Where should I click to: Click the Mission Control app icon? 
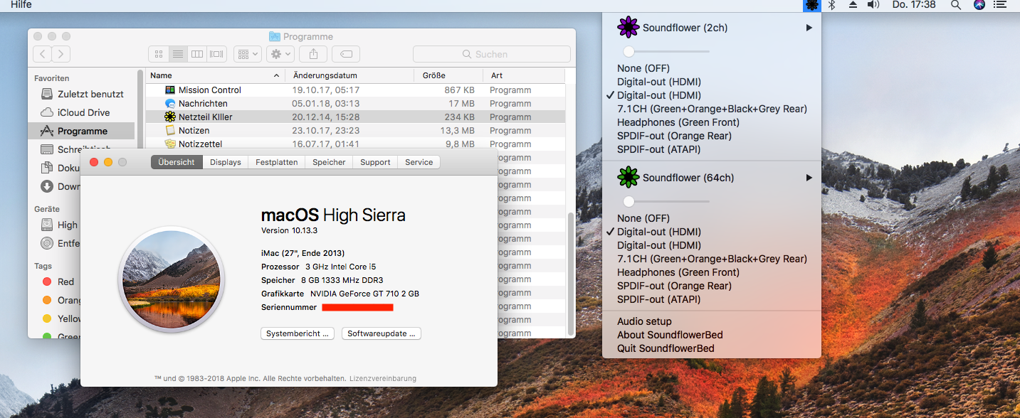point(170,90)
